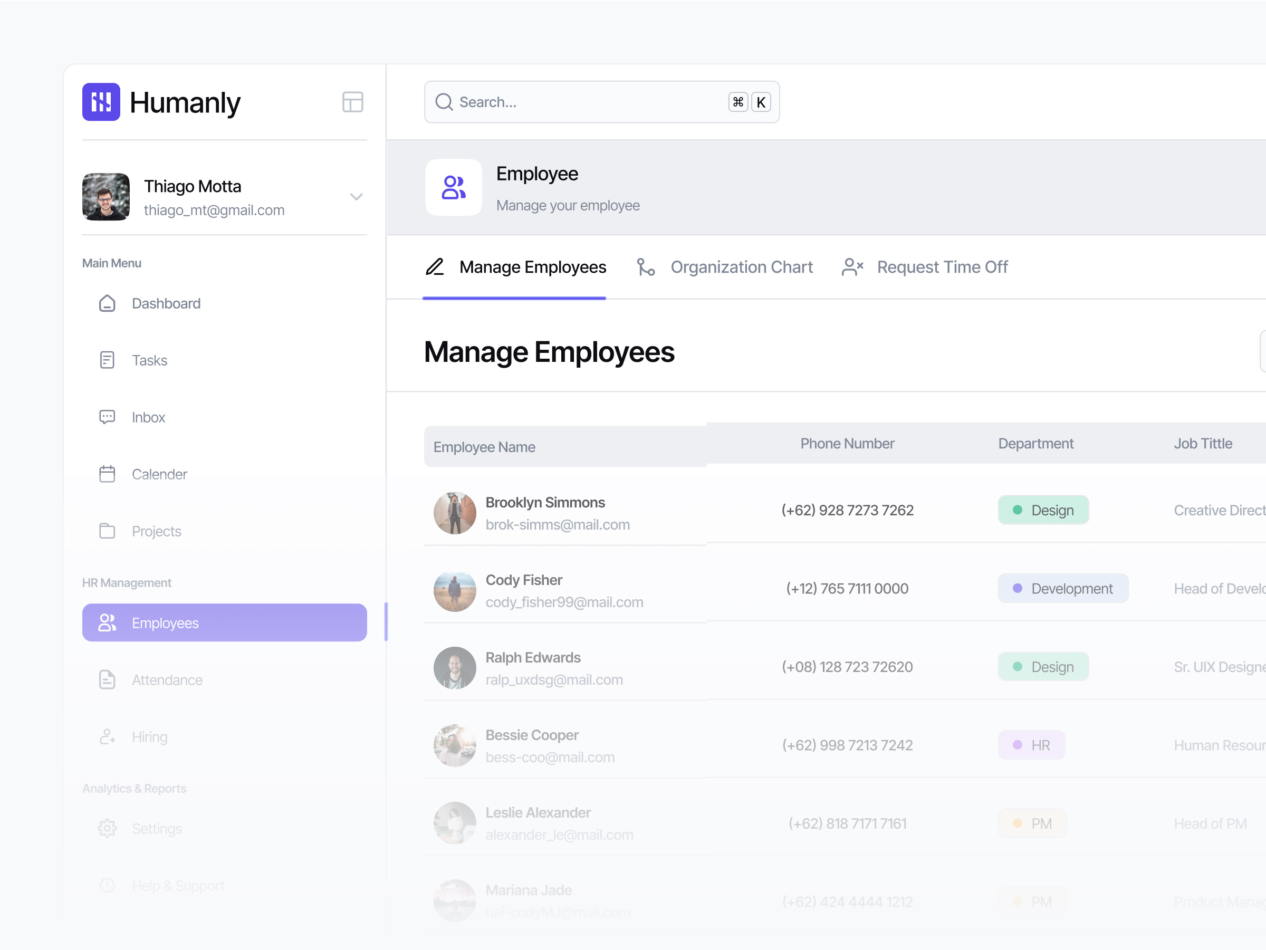Click Ralph Edwards' avatar thumbnail
Screen dimensions: 1266x950
[x=454, y=668]
